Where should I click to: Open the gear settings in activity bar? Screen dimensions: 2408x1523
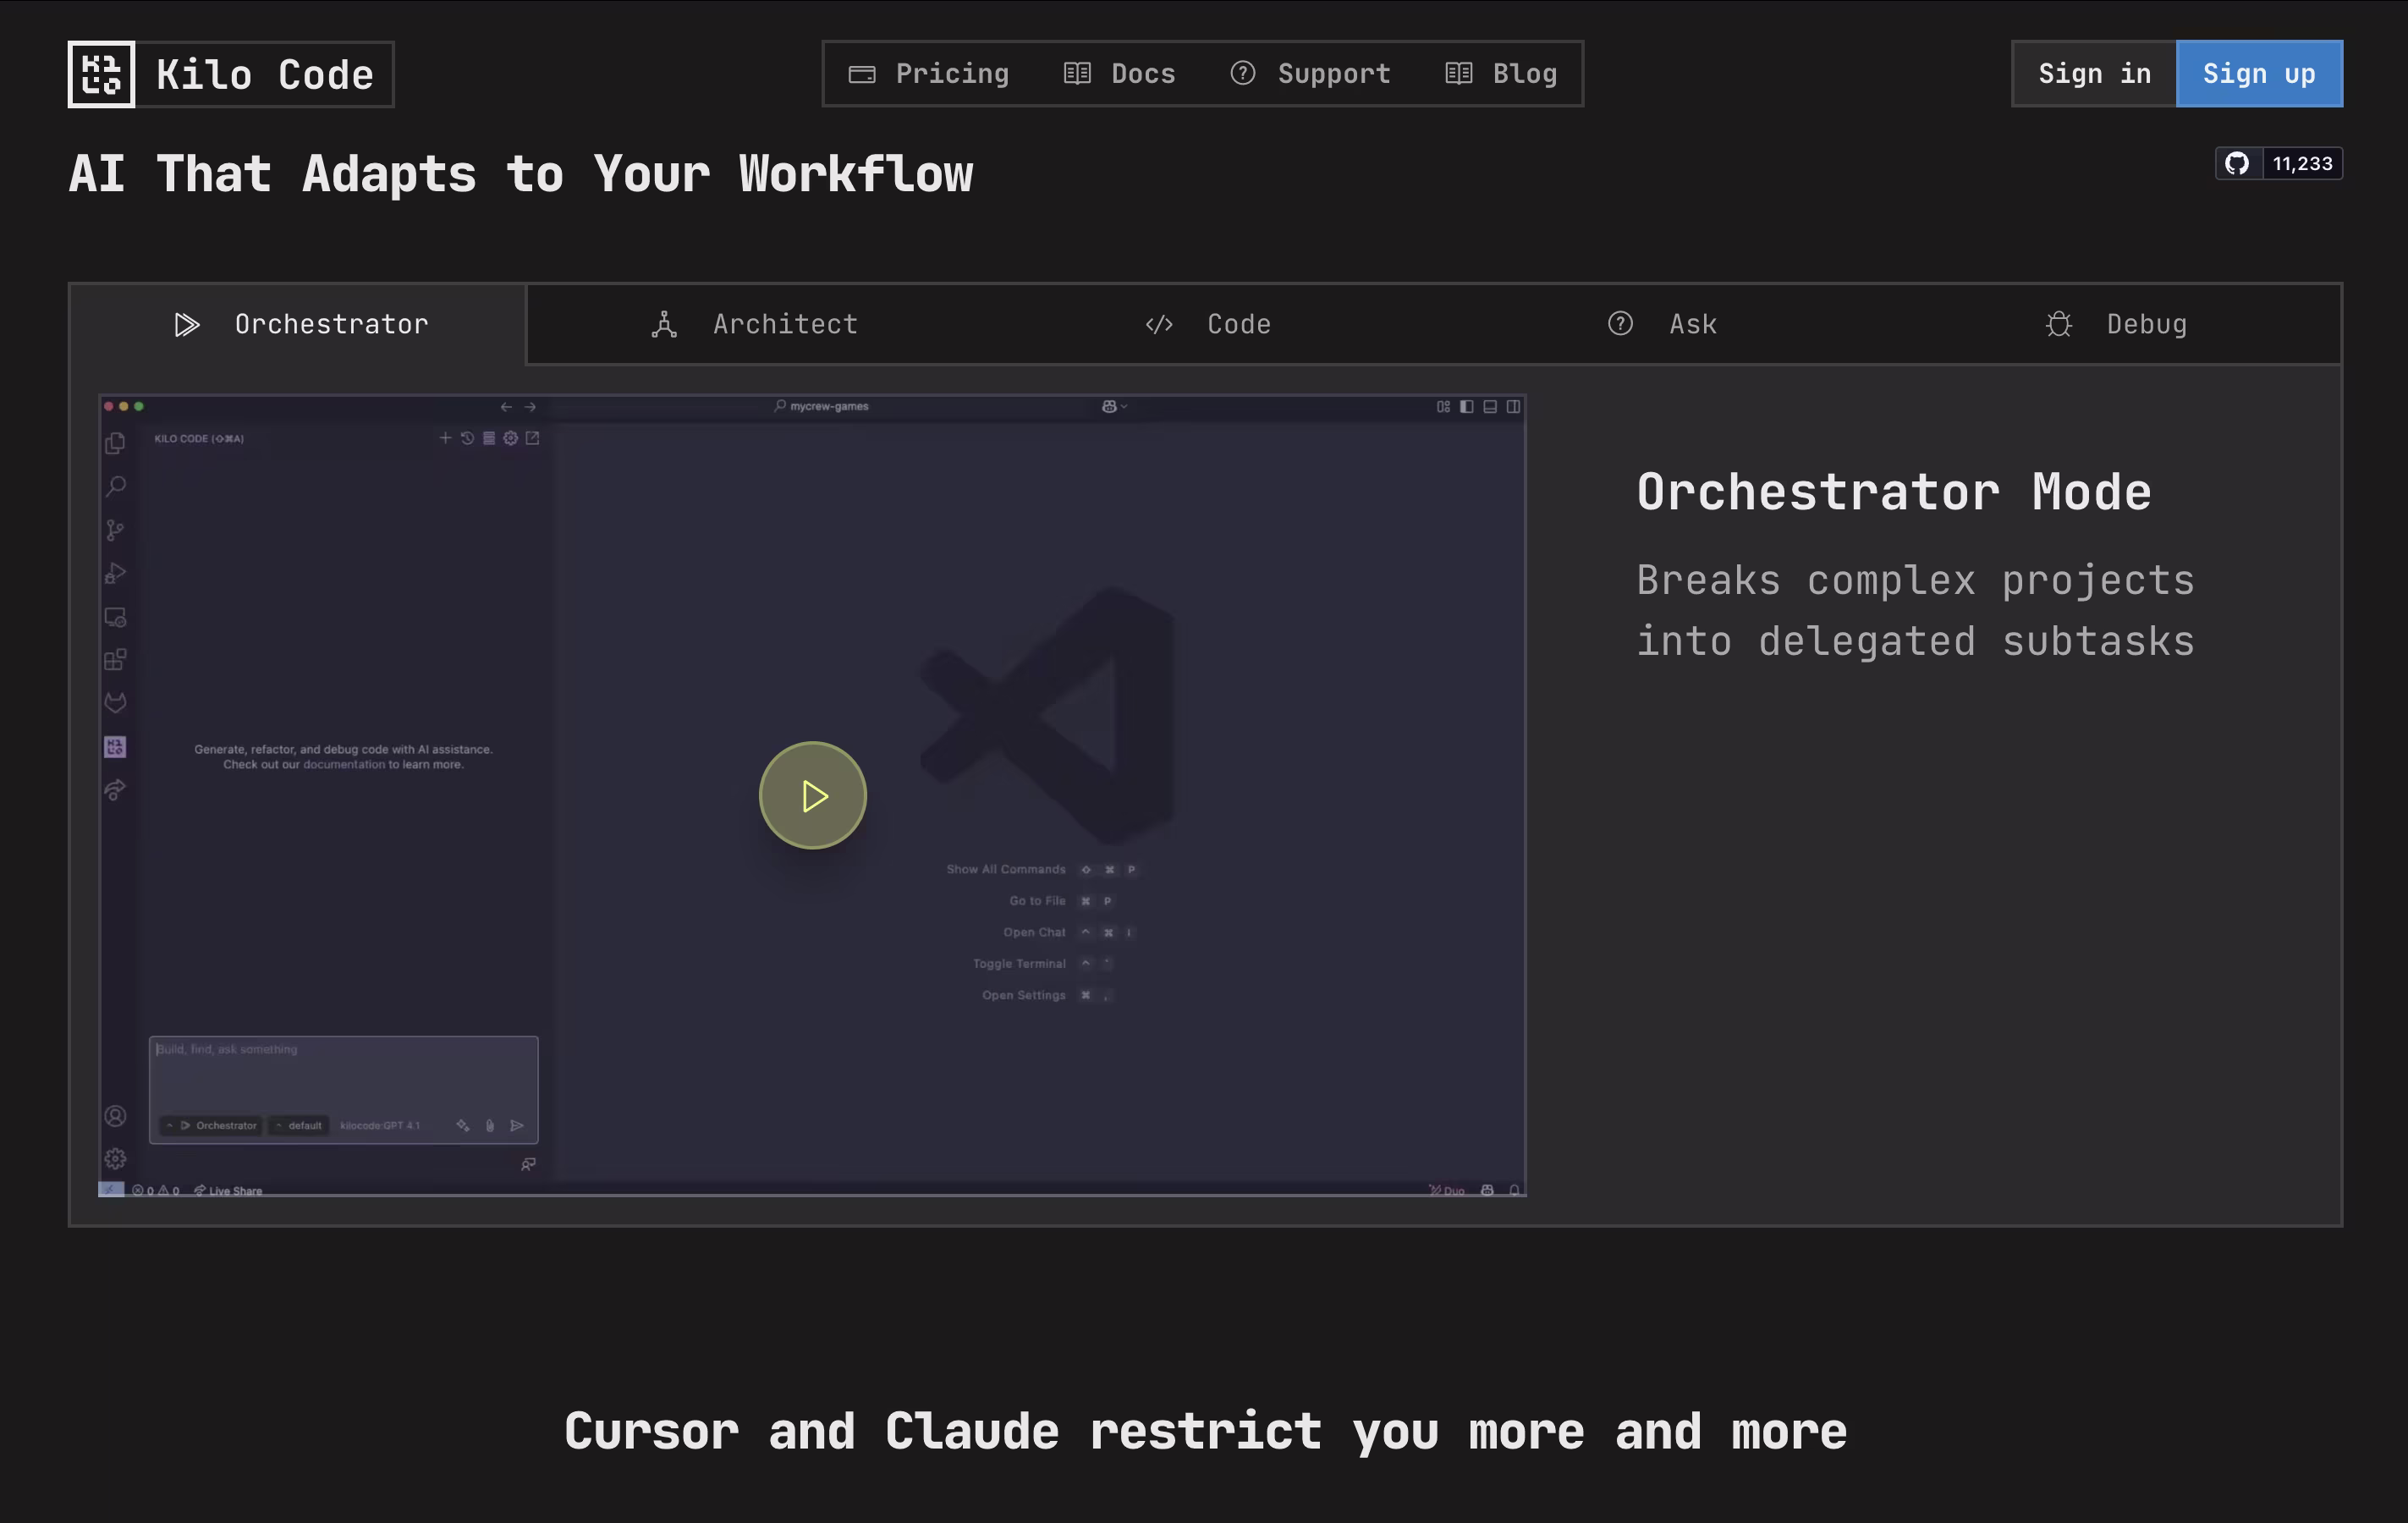point(116,1159)
